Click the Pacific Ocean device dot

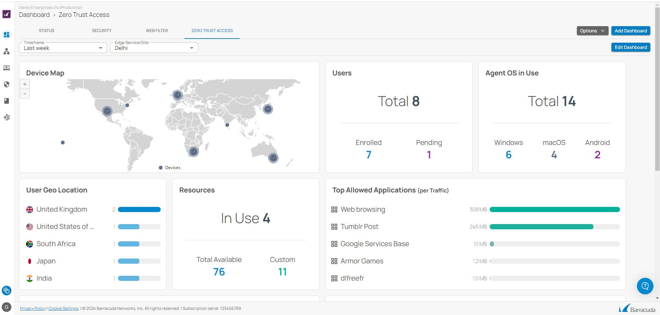tap(63, 143)
